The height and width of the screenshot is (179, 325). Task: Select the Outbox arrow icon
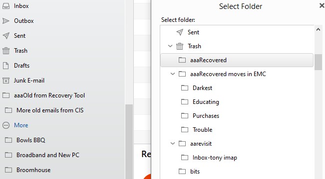(x=6, y=21)
